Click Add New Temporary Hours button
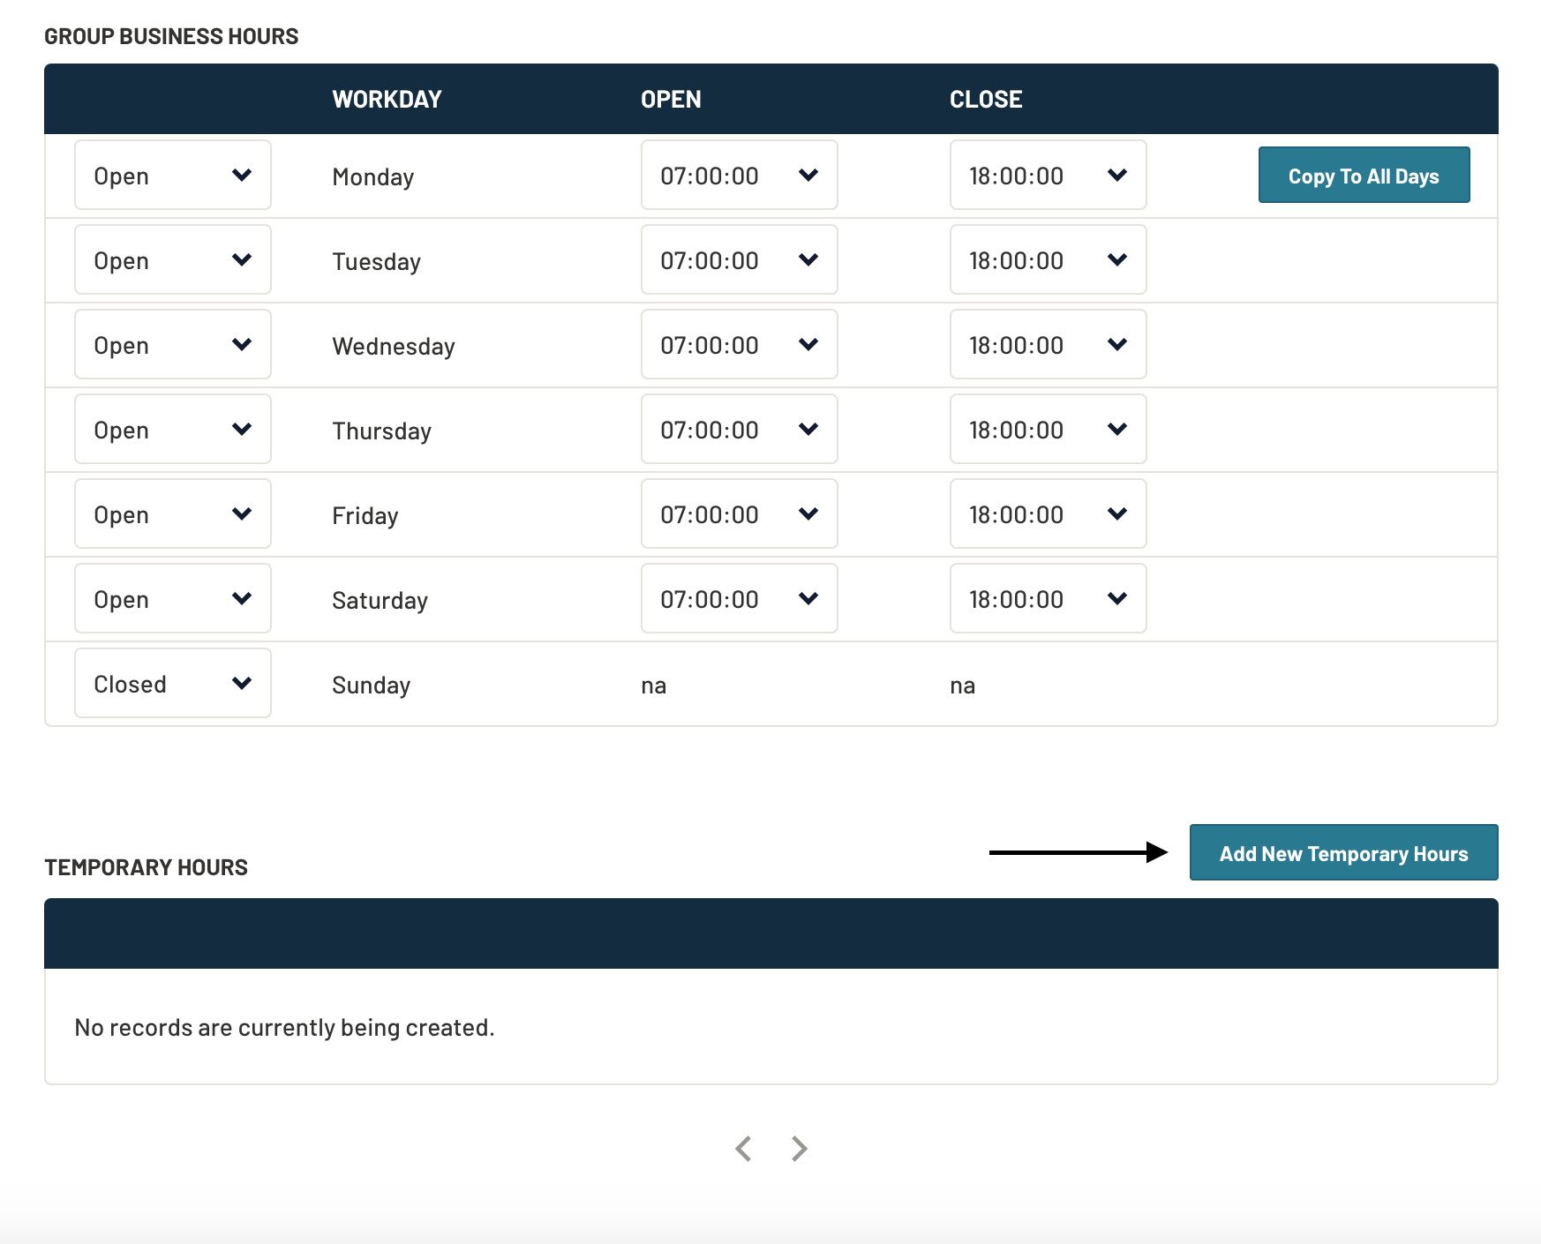 1342,853
